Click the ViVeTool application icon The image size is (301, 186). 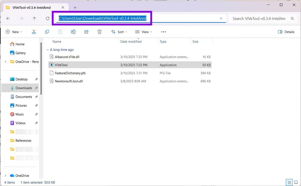tap(51, 65)
